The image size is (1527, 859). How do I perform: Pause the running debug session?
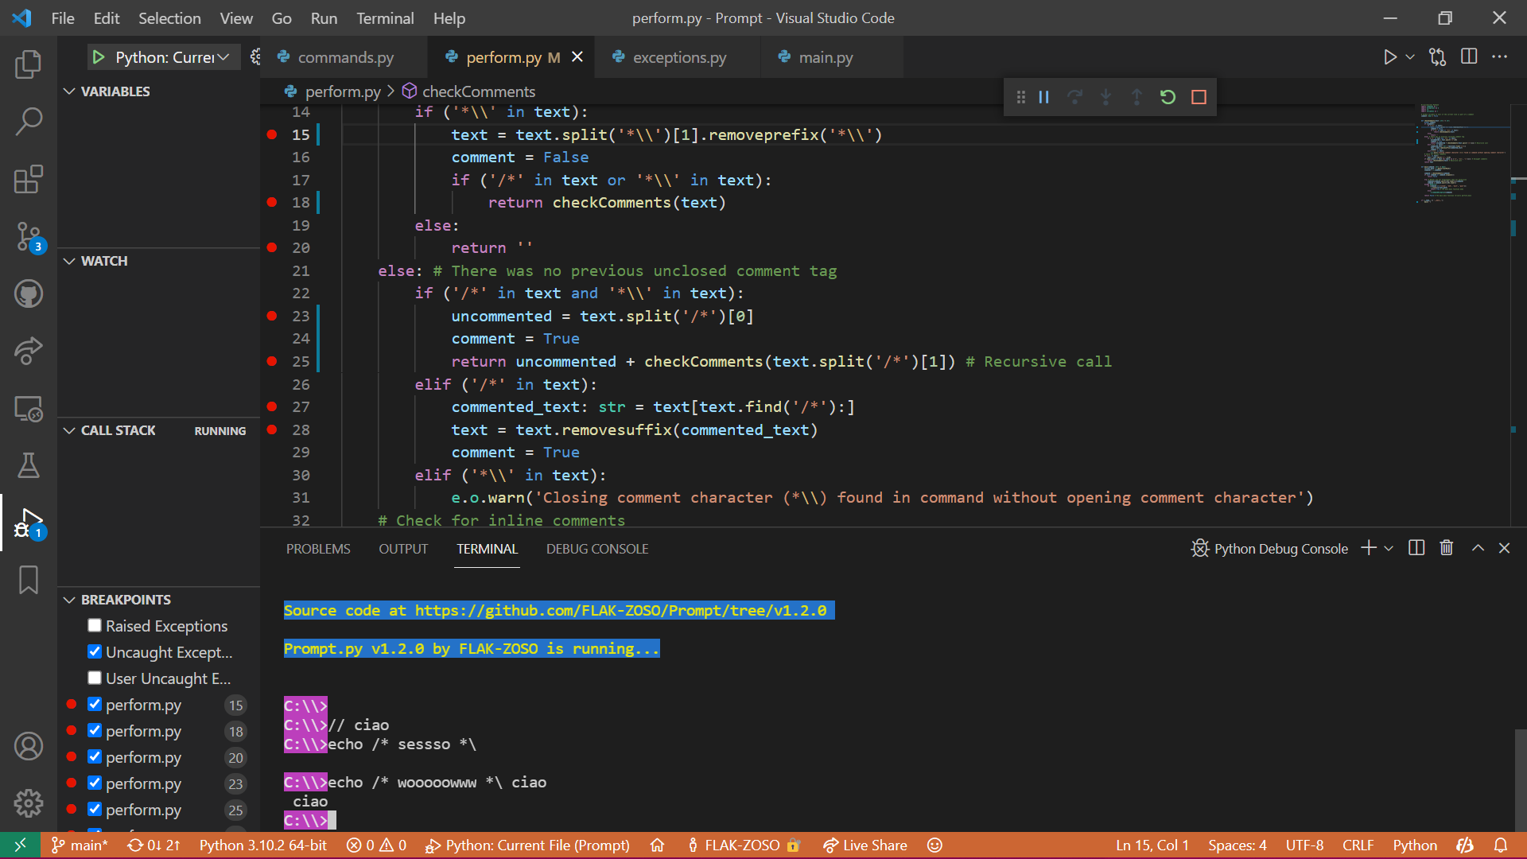(1043, 96)
